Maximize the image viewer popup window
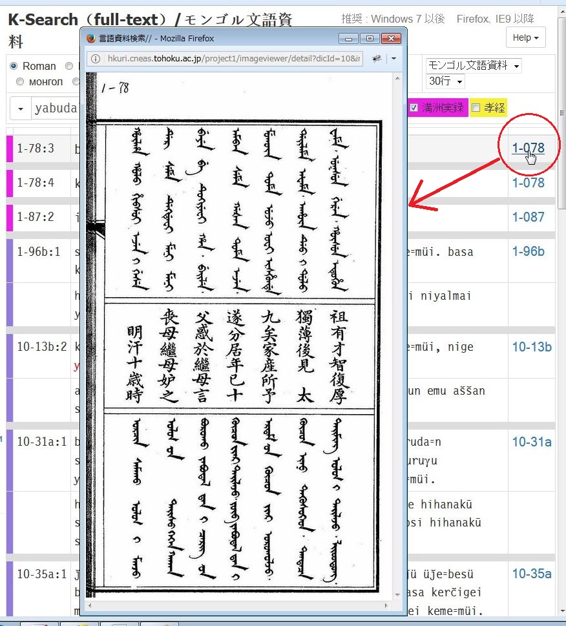Image resolution: width=566 pixels, height=626 pixels. 369,38
